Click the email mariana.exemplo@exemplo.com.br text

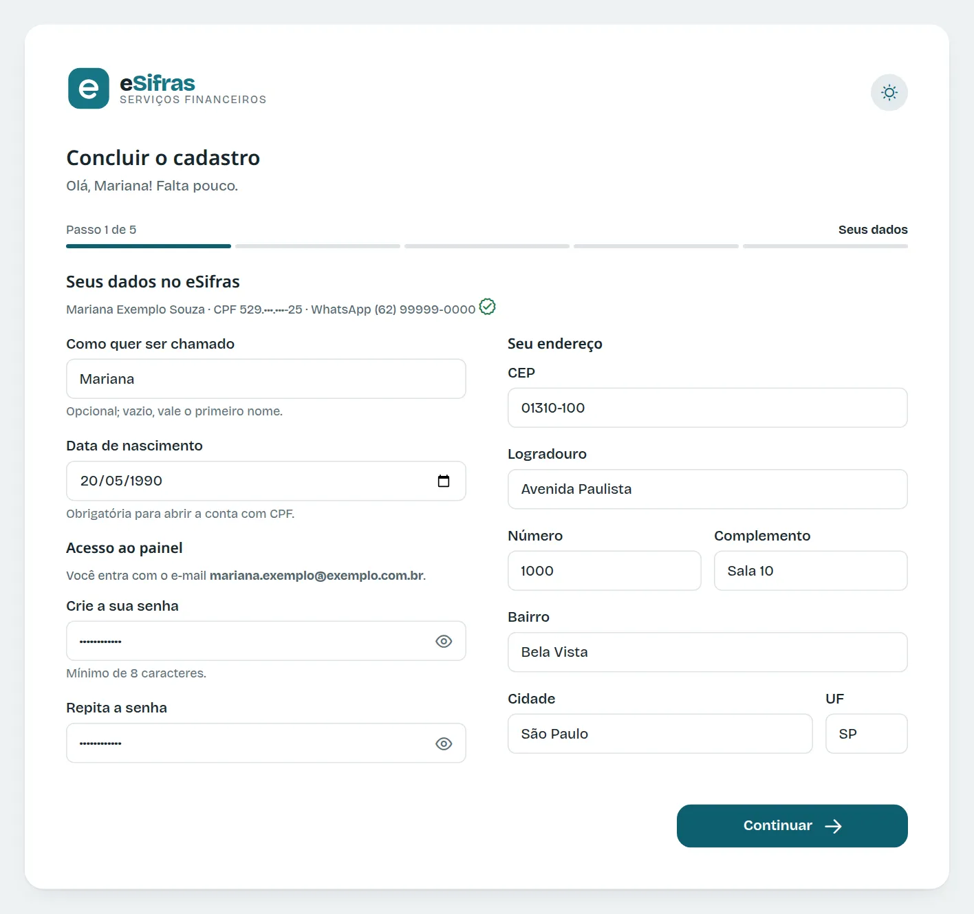[x=316, y=576]
